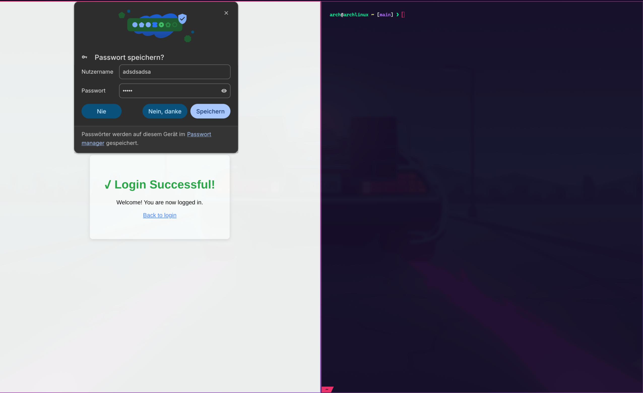Click the green checkmark before Login Successful
This screenshot has width=643, height=393.
108,185
